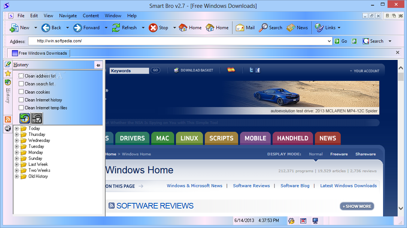
Task: Click the page scrollbar down arrow
Action: [401, 208]
